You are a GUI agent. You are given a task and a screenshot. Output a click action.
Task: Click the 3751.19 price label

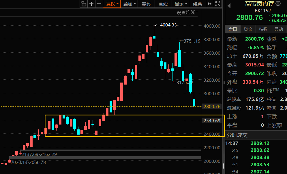pos(192,41)
